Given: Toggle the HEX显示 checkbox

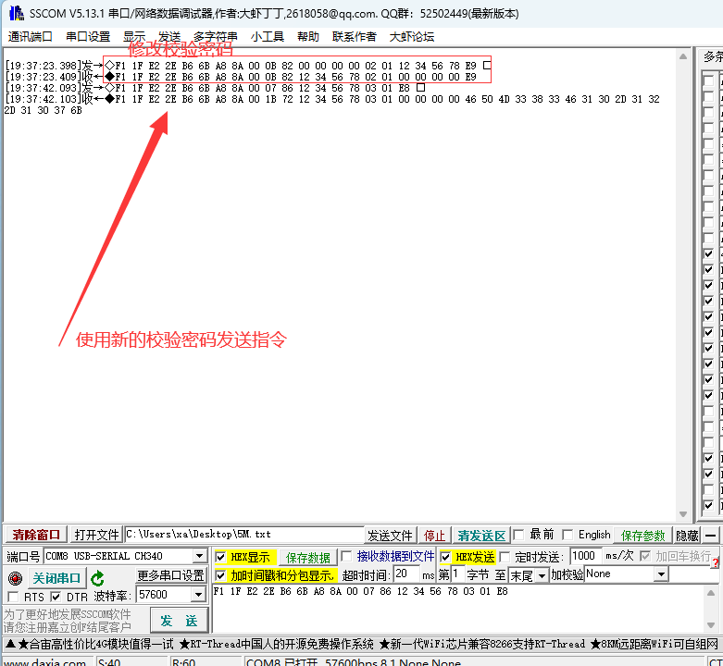Looking at the screenshot, I should 220,557.
